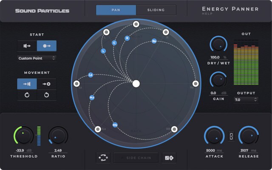This screenshot has height=170, width=272.
Task: Click the Attack value field showing 5000
Action: (211, 150)
